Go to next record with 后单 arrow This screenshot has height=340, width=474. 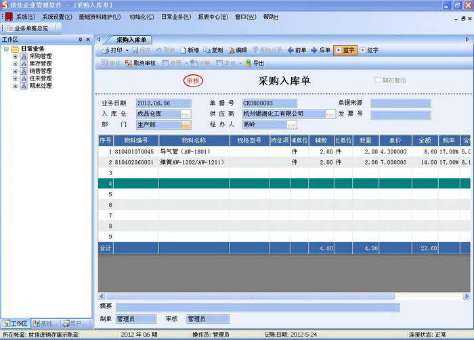click(314, 51)
